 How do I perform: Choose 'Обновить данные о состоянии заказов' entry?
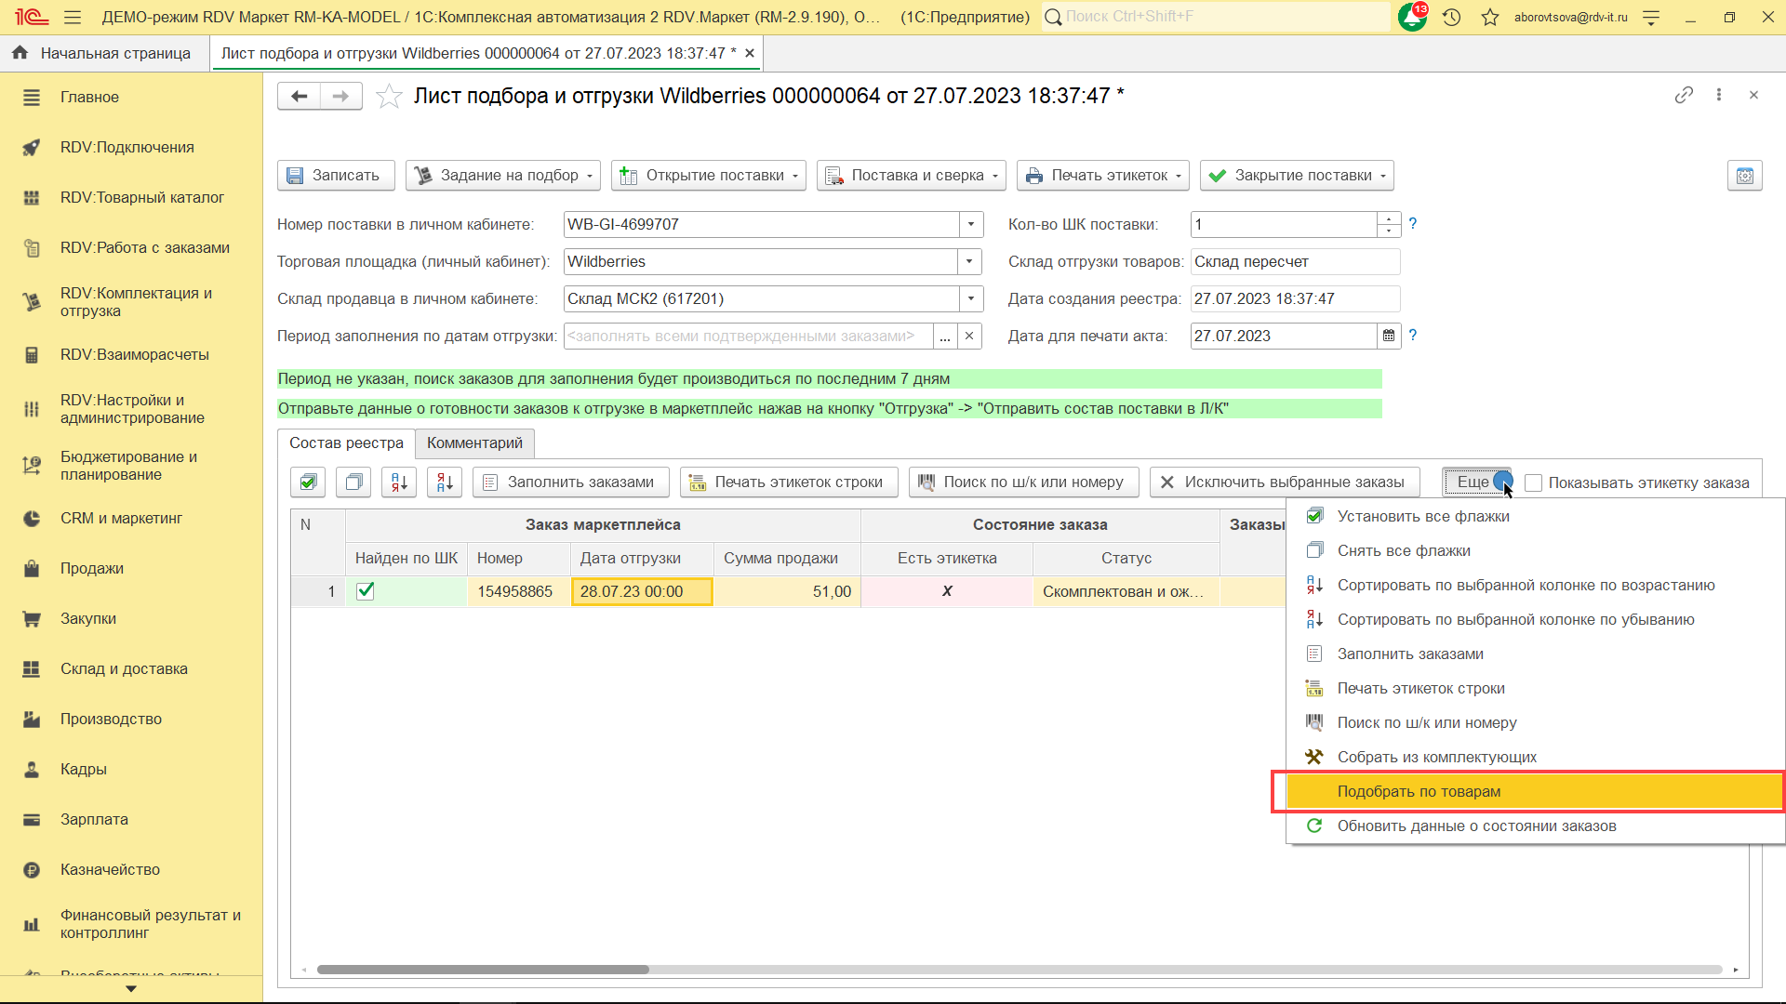coord(1476,826)
